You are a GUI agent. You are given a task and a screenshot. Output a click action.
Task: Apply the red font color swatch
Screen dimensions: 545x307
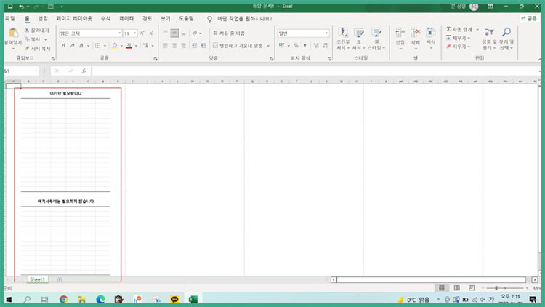pos(129,46)
